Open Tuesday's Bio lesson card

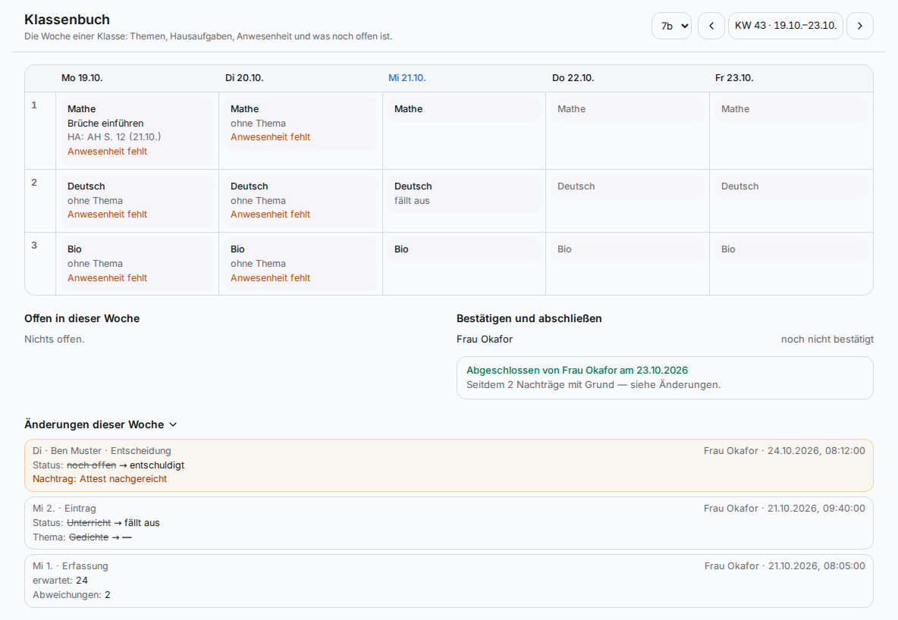[x=300, y=263]
